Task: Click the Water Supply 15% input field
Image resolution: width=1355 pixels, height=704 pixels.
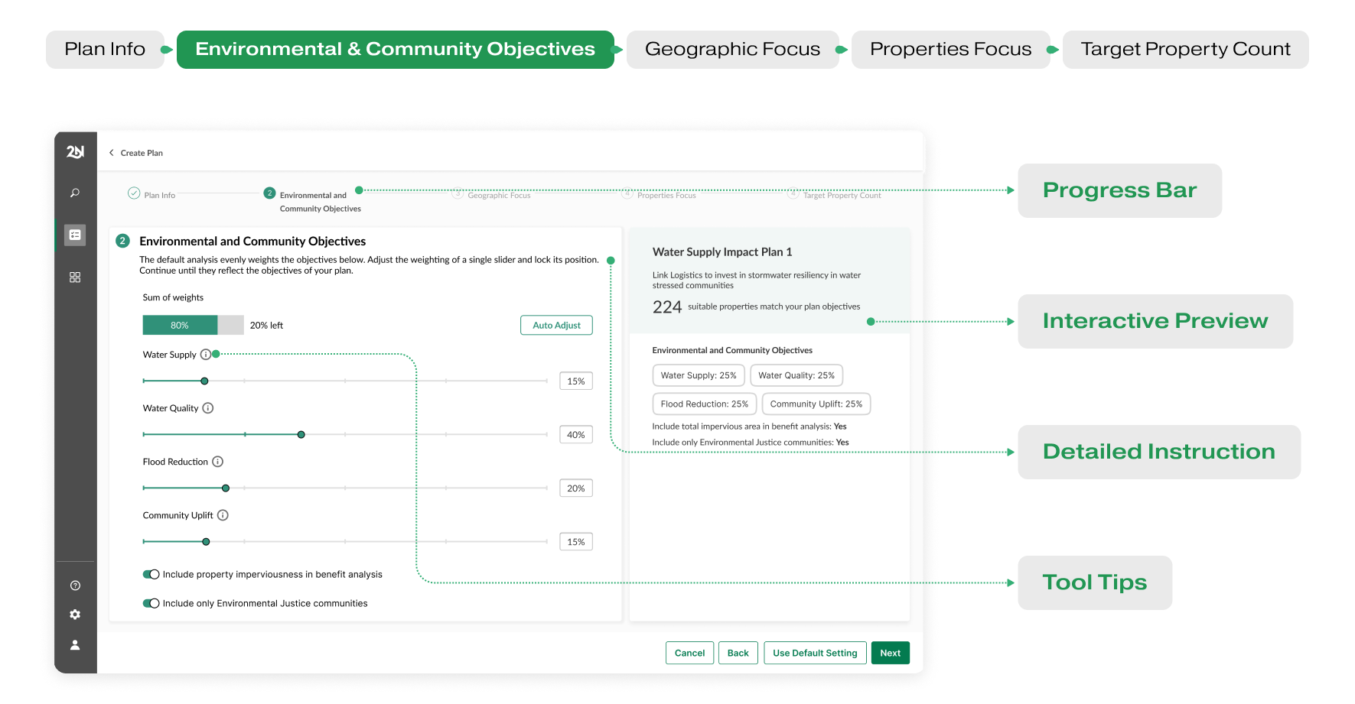Action: click(575, 381)
